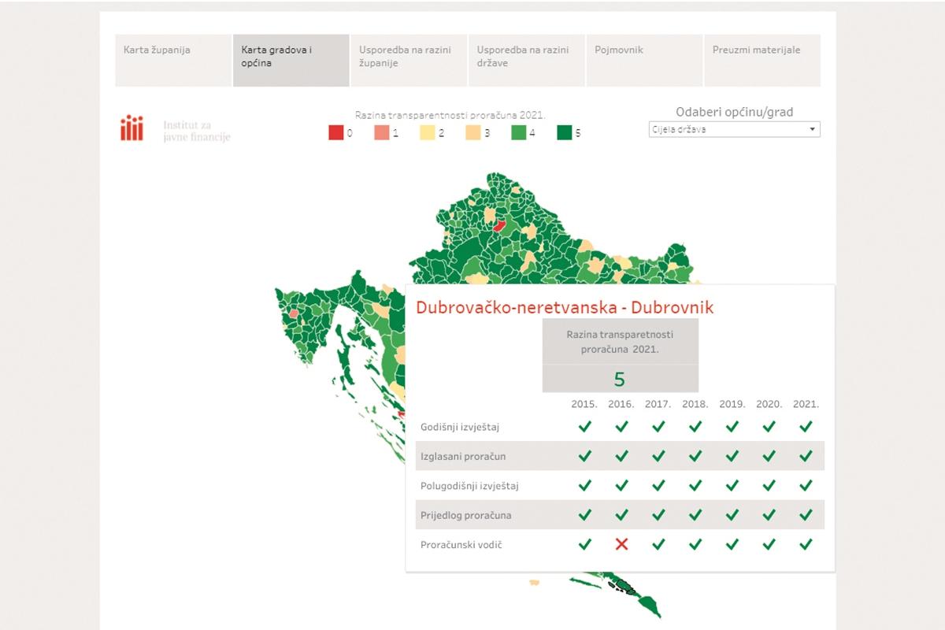
Task: Click red X for Proračunski vodič 2016
Action: pos(621,544)
